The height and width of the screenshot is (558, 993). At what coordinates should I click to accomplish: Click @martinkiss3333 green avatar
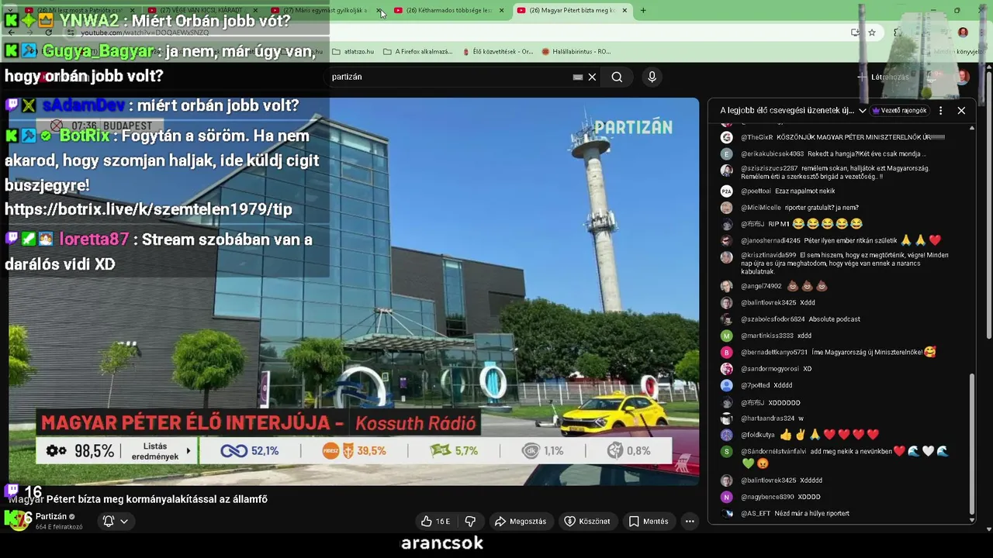(x=726, y=336)
